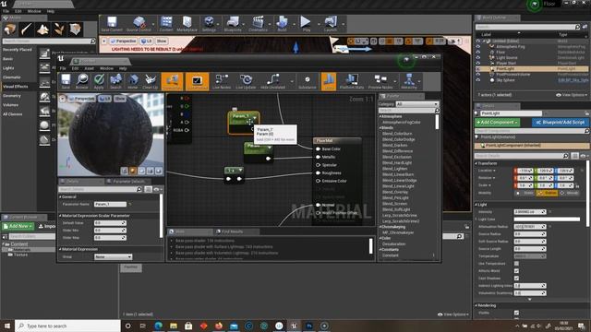
Task: Toggle Affects World checkbox
Action: [x=516, y=270]
